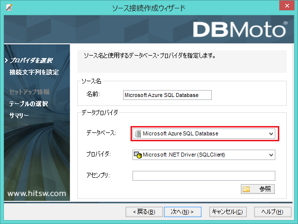This screenshot has width=298, height=224.
Task: Close the ソース接続作成ウィザード window
Action: click(287, 6)
